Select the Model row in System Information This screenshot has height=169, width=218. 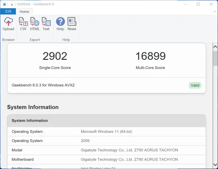106,150
